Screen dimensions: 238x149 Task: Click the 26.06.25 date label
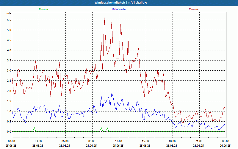click(225, 145)
